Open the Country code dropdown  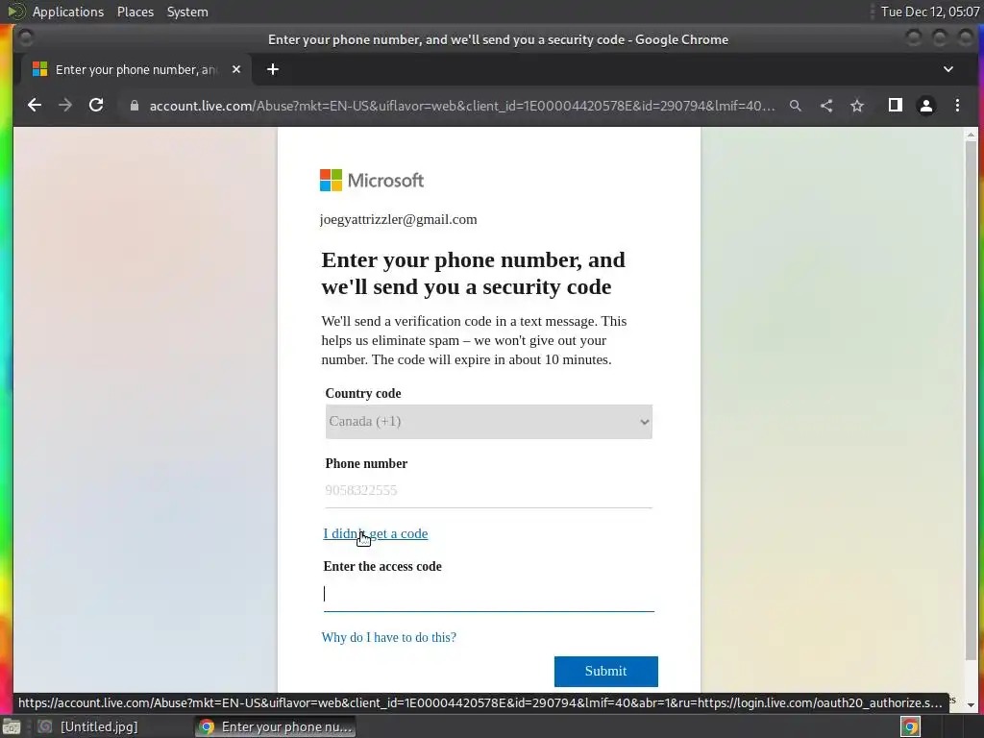pos(489,422)
